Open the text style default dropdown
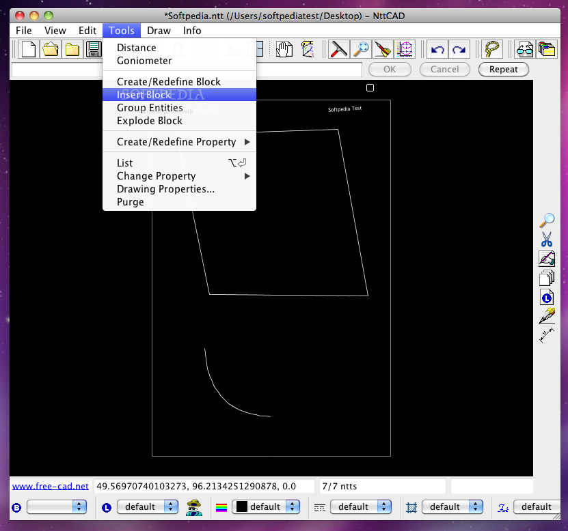 [x=537, y=506]
